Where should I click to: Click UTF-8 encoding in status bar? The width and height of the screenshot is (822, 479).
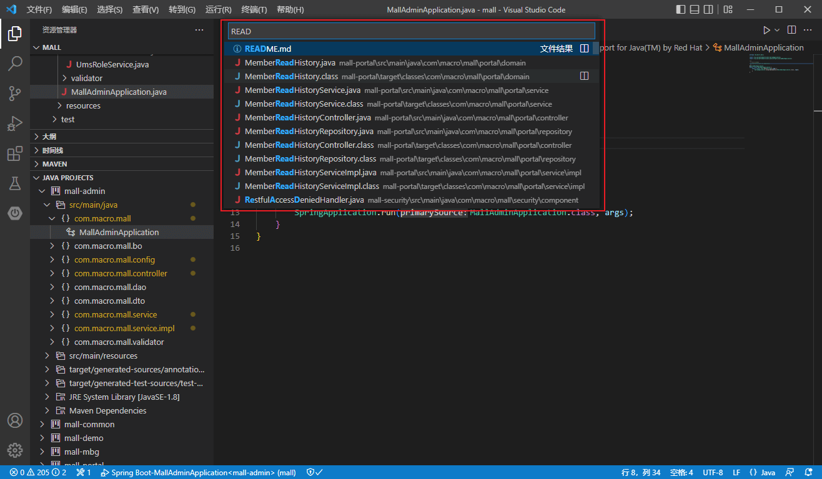713,472
